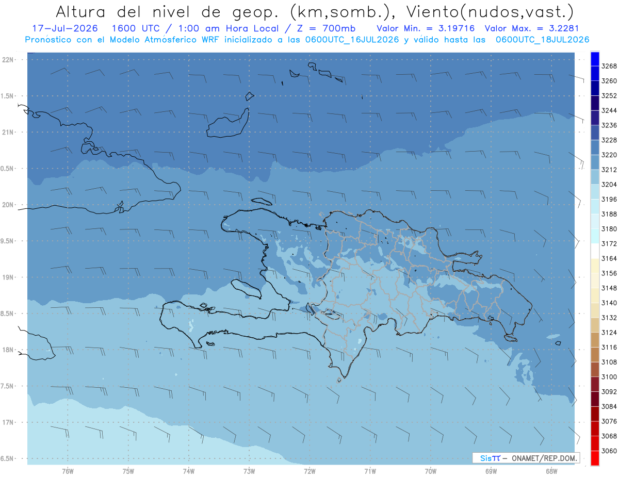Screen dimensions: 619x478
Task: Click the 74W longitude label
Action: pos(189,471)
